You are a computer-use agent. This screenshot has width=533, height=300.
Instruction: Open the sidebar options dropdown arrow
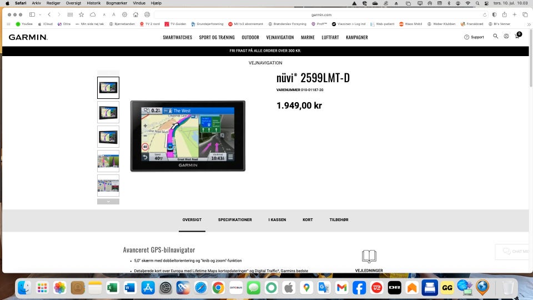pyautogui.click(x=40, y=15)
